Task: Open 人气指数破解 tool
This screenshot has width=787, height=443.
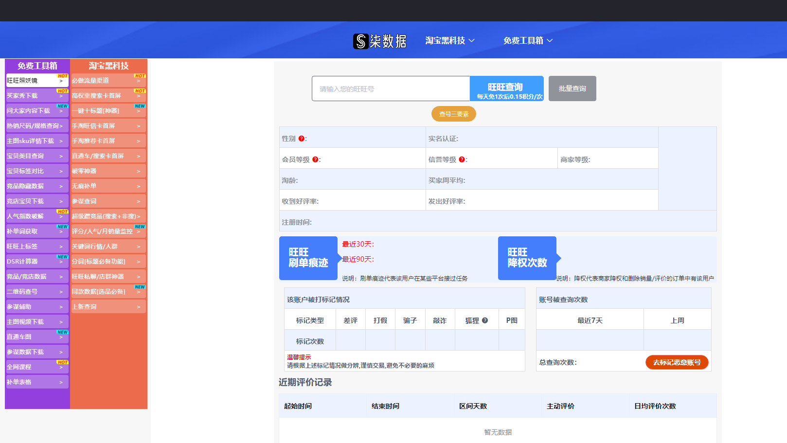Action: click(x=37, y=216)
